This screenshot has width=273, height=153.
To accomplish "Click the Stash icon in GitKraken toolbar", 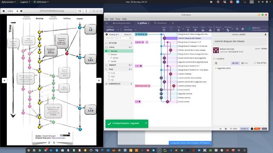I will click(x=203, y=30).
